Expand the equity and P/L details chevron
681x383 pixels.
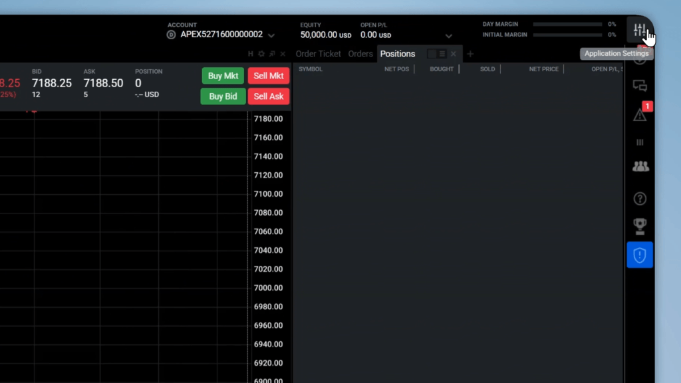449,36
